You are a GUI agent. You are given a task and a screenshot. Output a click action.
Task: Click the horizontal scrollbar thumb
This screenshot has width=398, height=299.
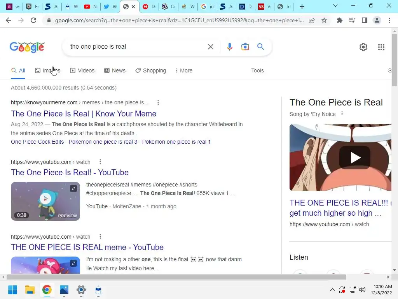click(176, 277)
